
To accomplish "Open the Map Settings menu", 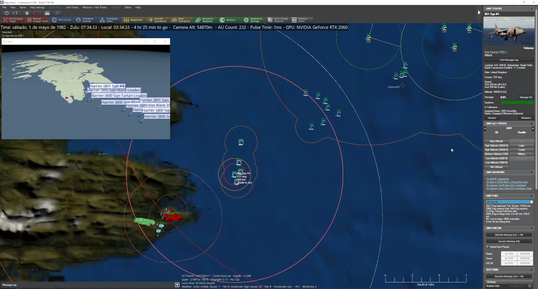I will 37,7.
